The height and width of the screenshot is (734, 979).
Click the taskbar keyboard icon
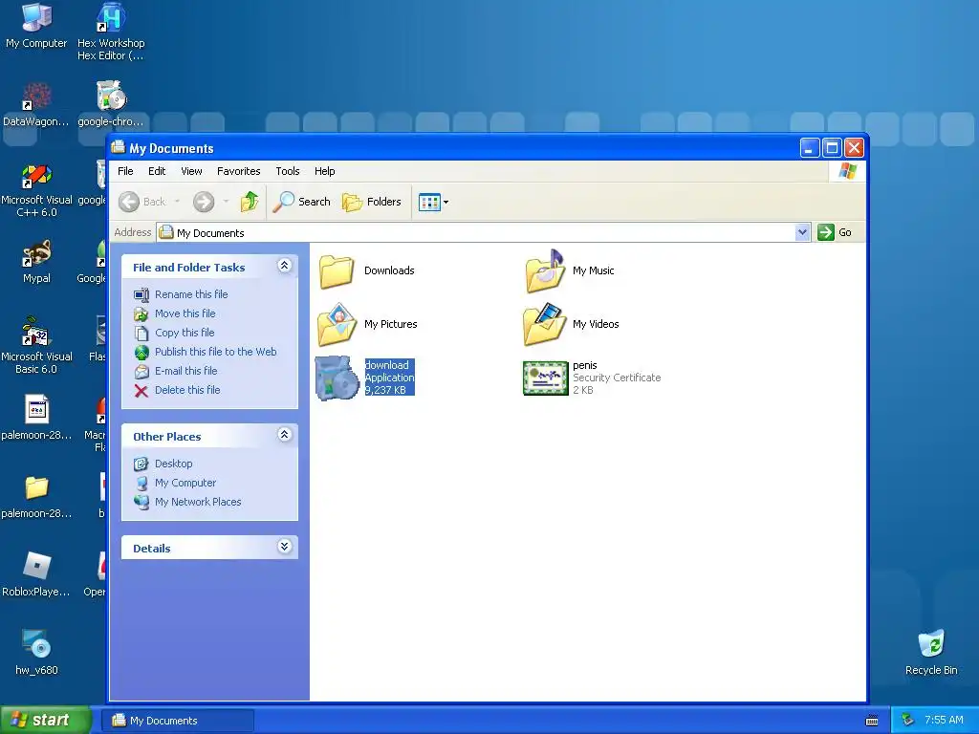point(872,721)
